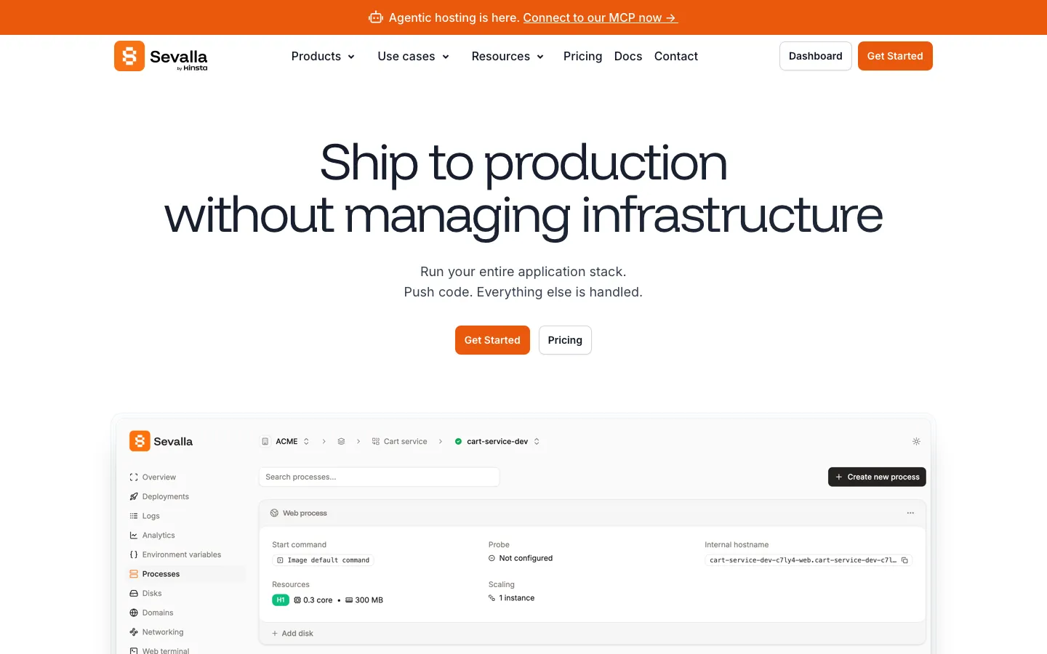Follow the Connect to our MCP now link
The height and width of the screenshot is (654, 1047).
(601, 17)
